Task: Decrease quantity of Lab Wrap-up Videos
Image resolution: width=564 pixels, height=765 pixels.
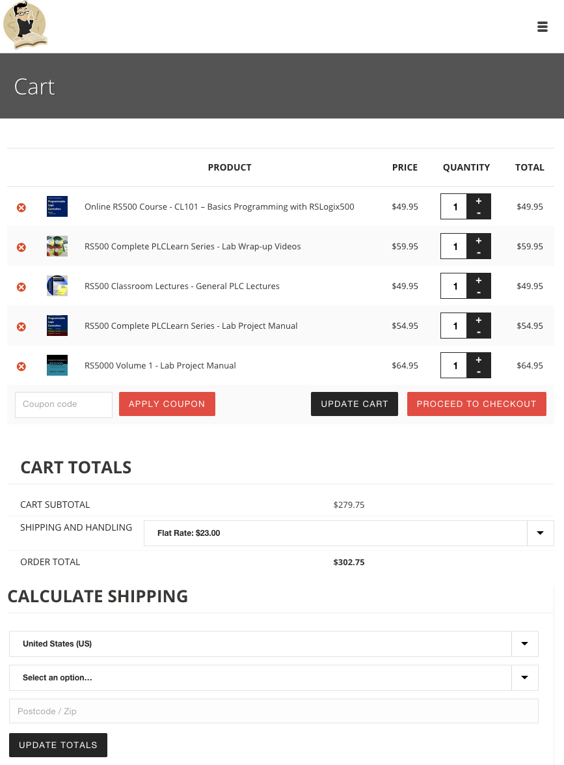Action: 479,253
